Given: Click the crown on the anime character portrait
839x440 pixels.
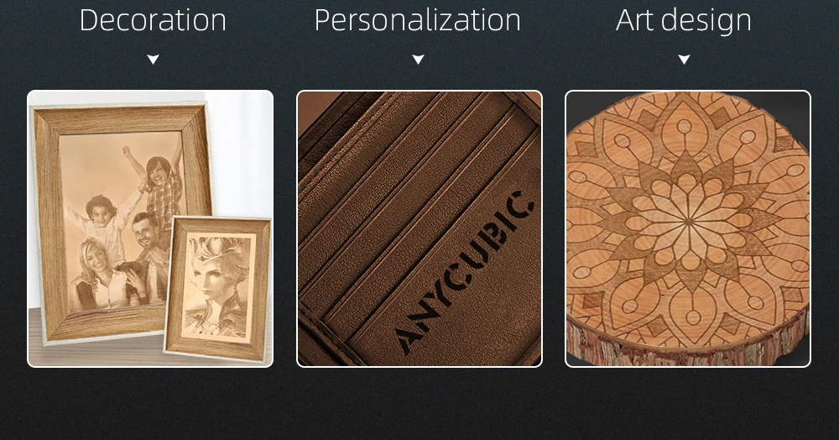Looking at the screenshot, I should tap(215, 246).
